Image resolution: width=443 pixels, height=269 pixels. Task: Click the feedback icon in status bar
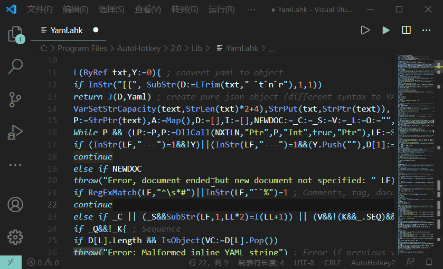410,263
